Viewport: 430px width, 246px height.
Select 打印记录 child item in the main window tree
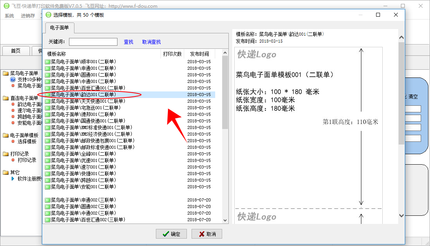tap(27, 160)
